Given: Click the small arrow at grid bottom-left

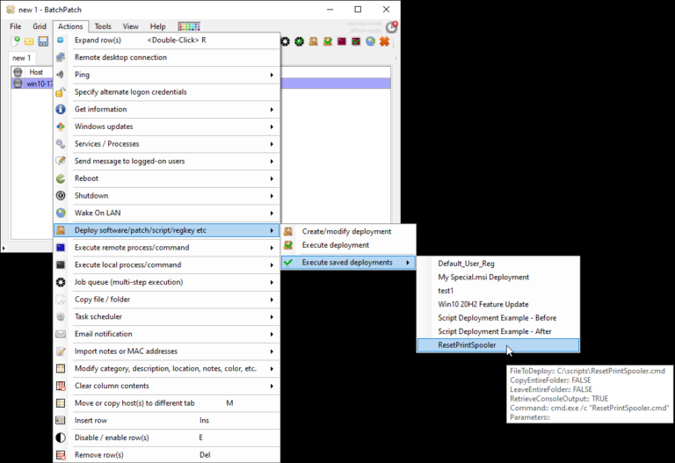Looking at the screenshot, I should pos(4,248).
